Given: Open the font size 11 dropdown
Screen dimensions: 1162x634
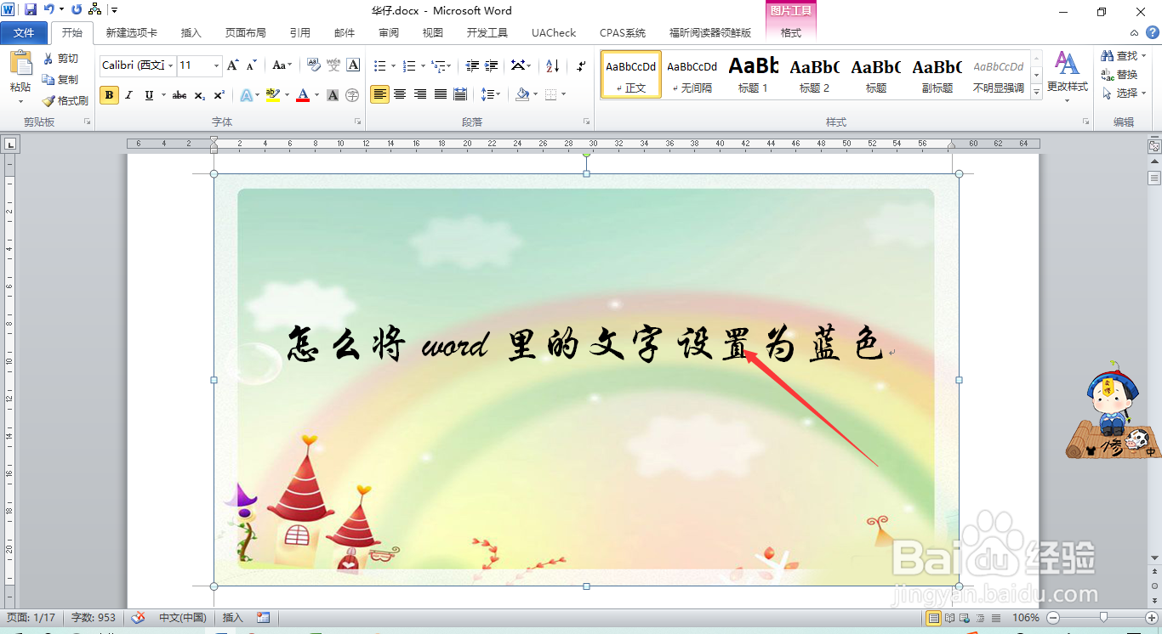Looking at the screenshot, I should [217, 65].
